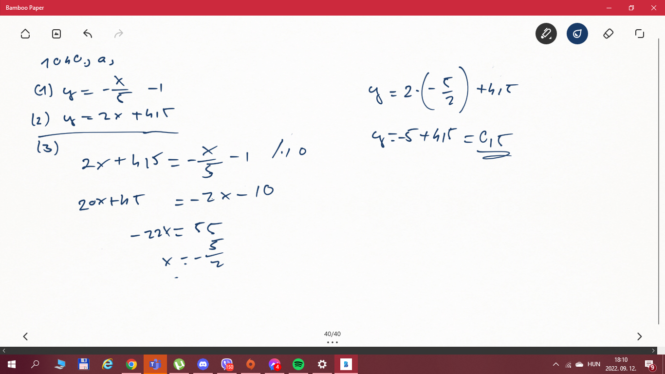Open Windows Start menu
The image size is (665, 374).
coord(11,364)
